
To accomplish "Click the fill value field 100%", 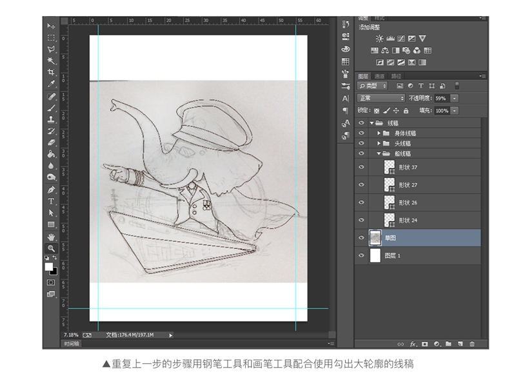I will (x=442, y=110).
